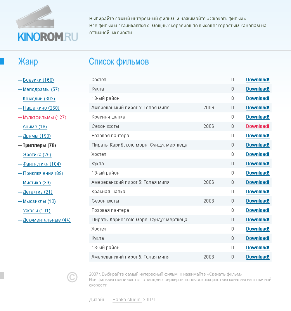Select the Эротика (25) genre
291x311 pixels.
pyautogui.click(x=35, y=154)
